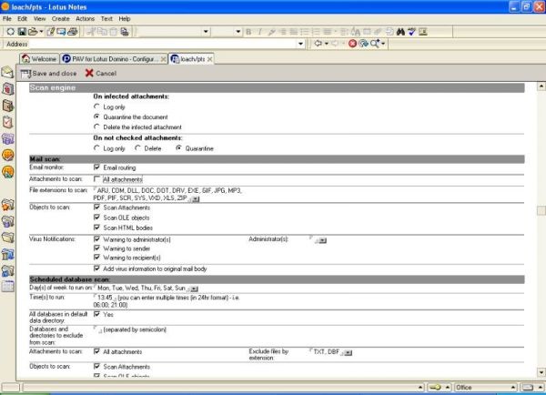The height and width of the screenshot is (395, 546).
Task: Click the Italic formatting icon
Action: 260,31
